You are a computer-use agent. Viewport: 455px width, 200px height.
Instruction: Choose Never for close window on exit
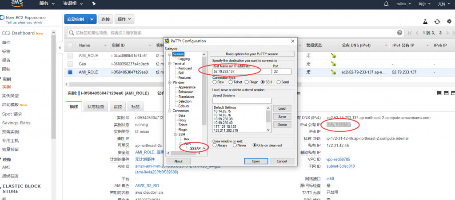[x=235, y=146]
